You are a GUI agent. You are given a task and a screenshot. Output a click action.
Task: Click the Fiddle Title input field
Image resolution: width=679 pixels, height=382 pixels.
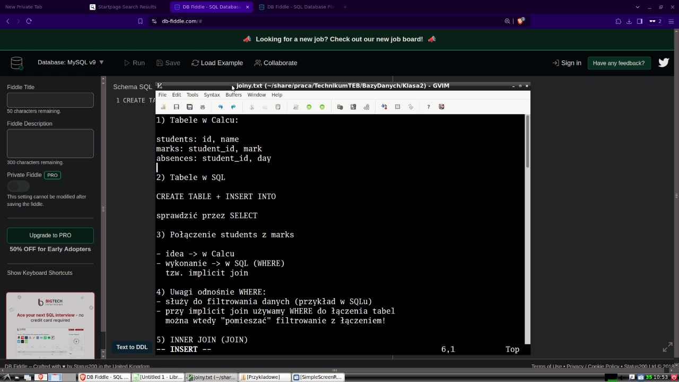[50, 100]
